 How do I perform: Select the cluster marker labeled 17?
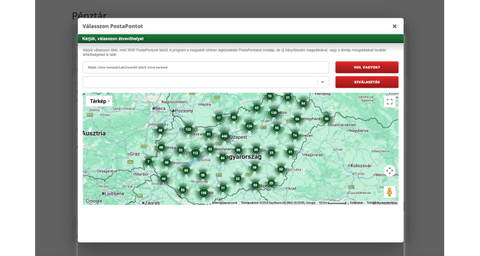click(x=218, y=117)
